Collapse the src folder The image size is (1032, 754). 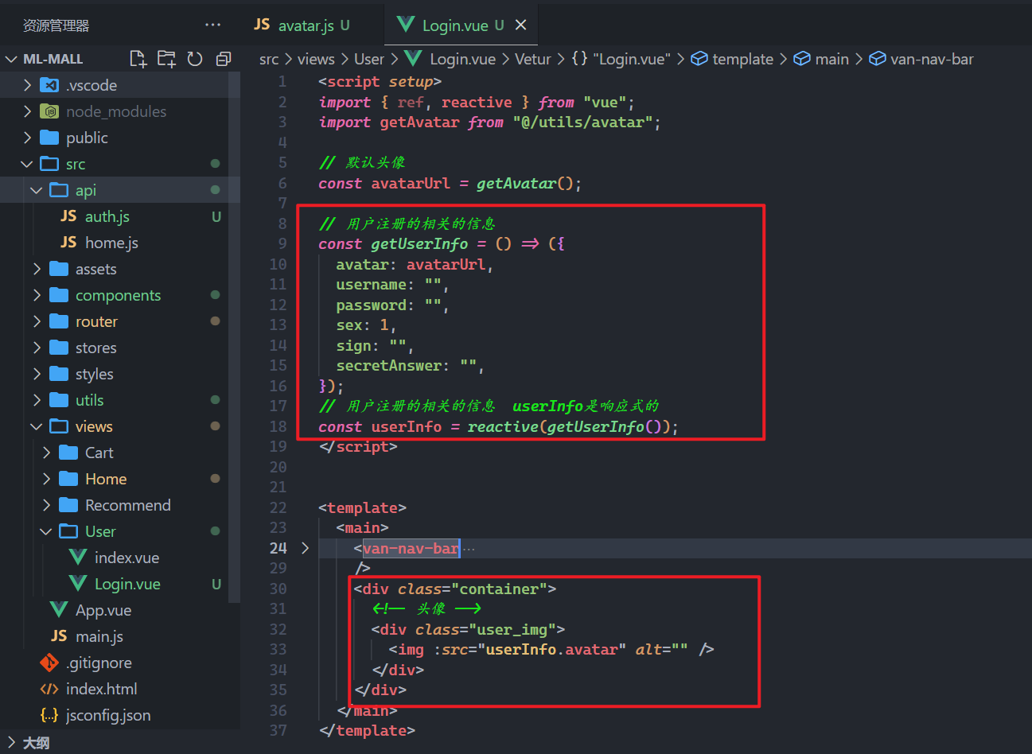point(27,164)
